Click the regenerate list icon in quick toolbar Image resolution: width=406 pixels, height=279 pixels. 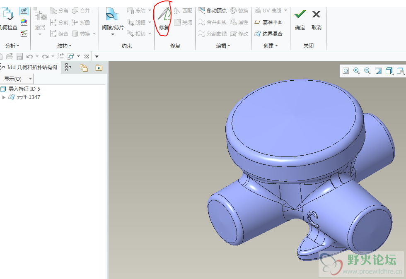tap(60, 56)
